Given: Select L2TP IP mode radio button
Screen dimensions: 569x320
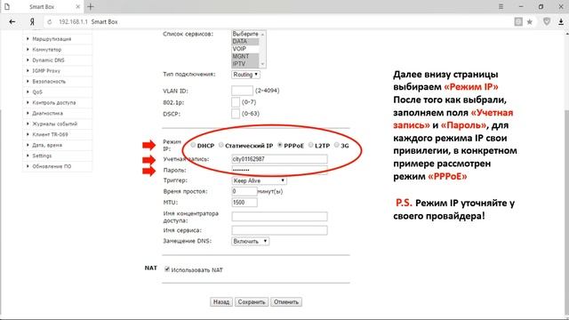Looking at the screenshot, I should point(310,145).
